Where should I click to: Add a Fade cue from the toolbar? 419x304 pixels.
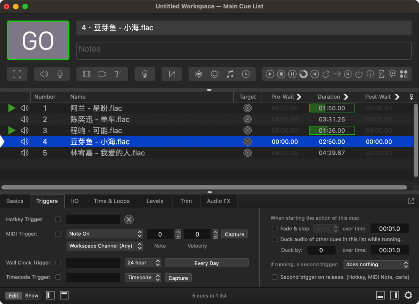171,74
